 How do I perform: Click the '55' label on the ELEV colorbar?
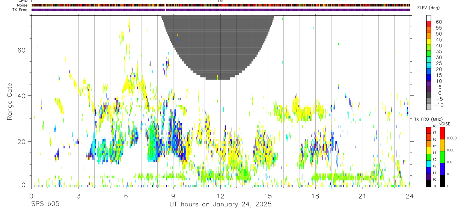pos(438,28)
